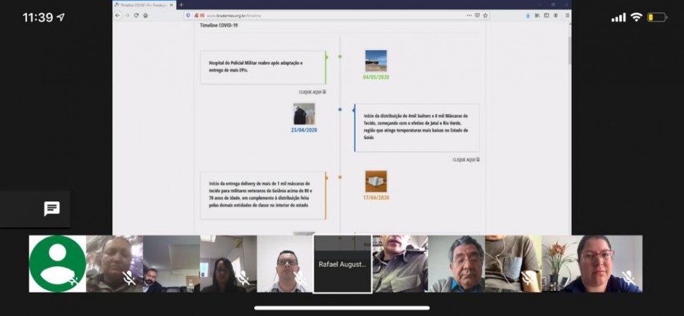
Task: Bookmark this page with the star
Action: tap(485, 16)
